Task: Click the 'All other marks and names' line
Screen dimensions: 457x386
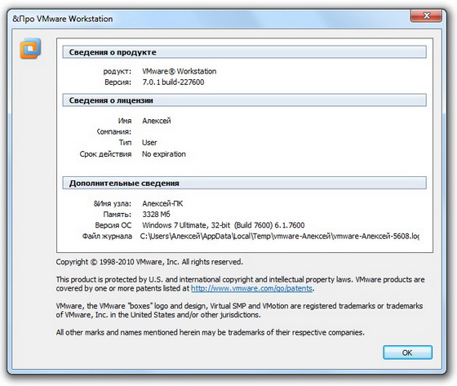Action: click(x=211, y=332)
